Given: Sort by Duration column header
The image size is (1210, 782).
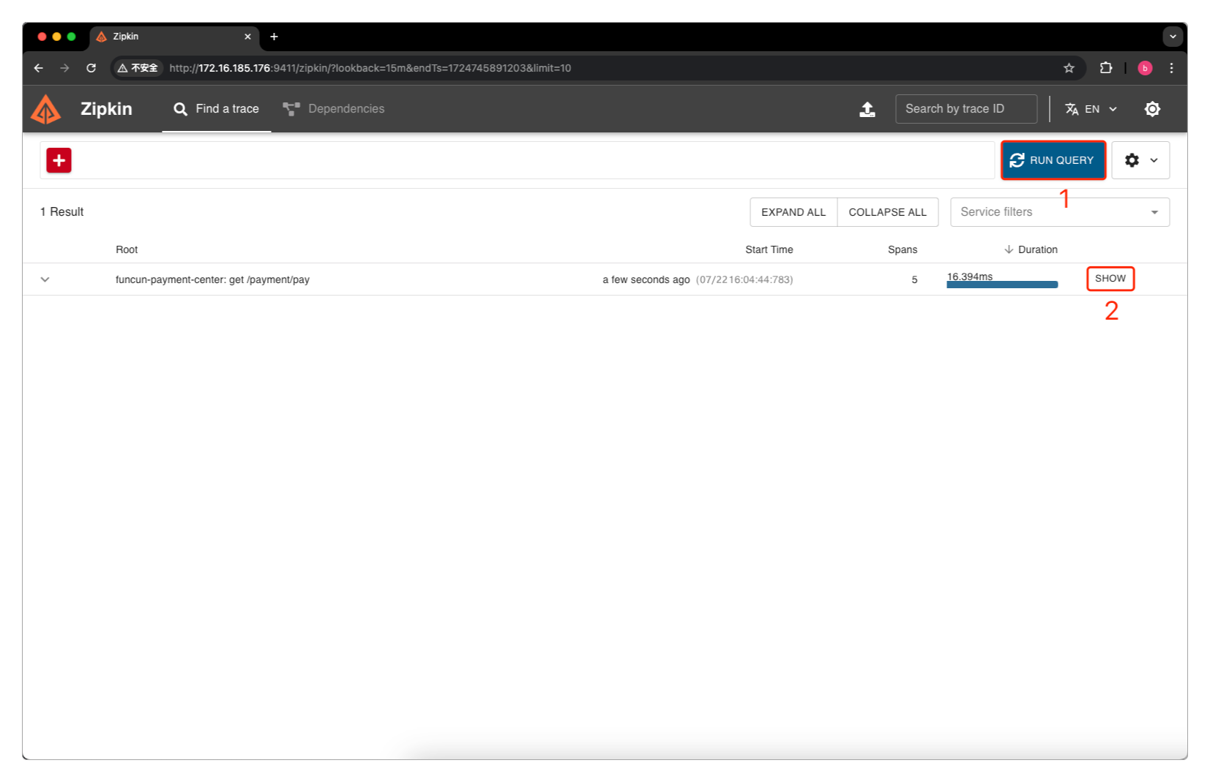Looking at the screenshot, I should [1031, 249].
